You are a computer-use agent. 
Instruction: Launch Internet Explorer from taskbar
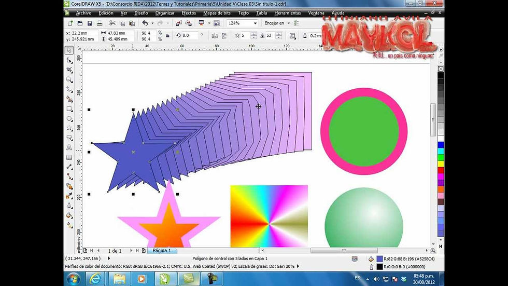point(95,279)
